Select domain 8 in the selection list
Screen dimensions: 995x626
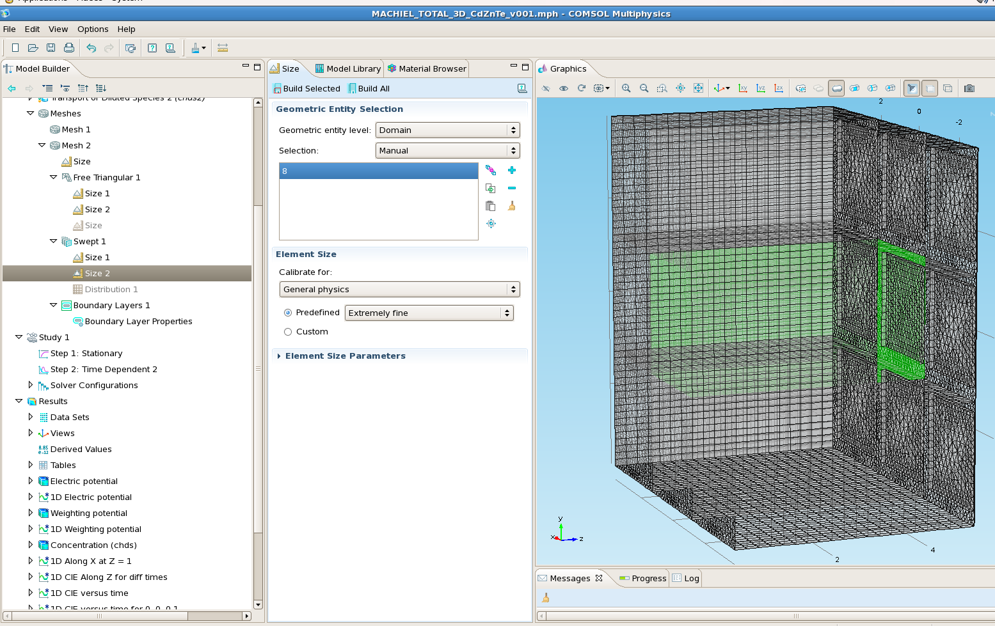click(379, 171)
